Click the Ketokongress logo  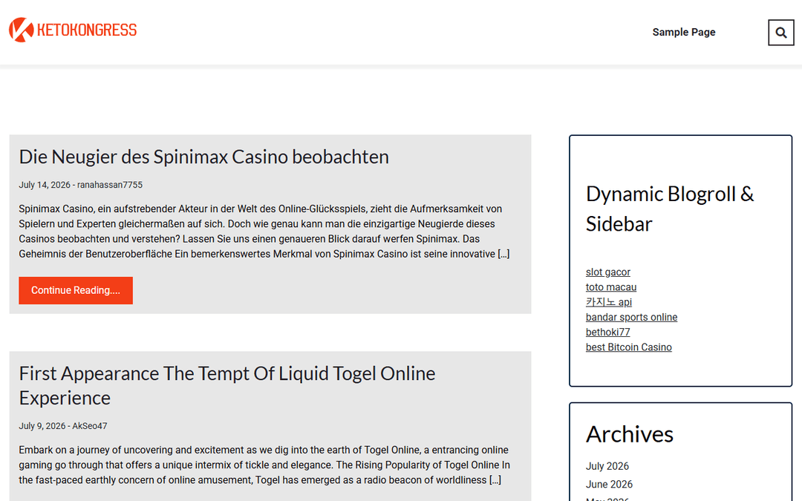[73, 30]
